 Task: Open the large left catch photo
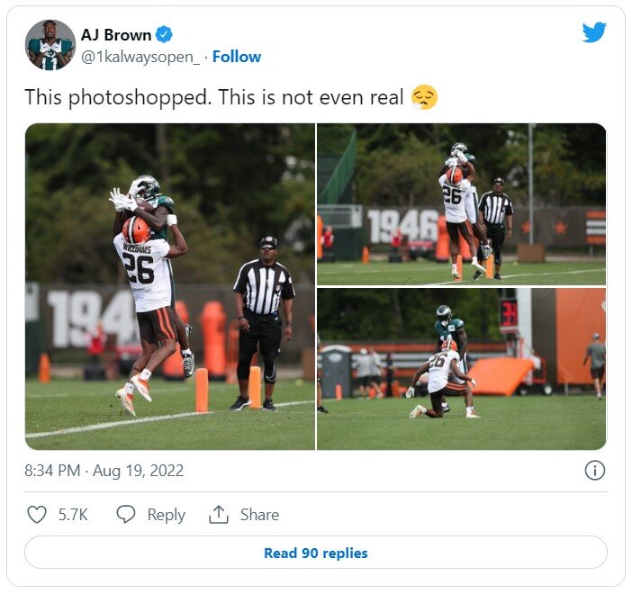[x=169, y=286]
